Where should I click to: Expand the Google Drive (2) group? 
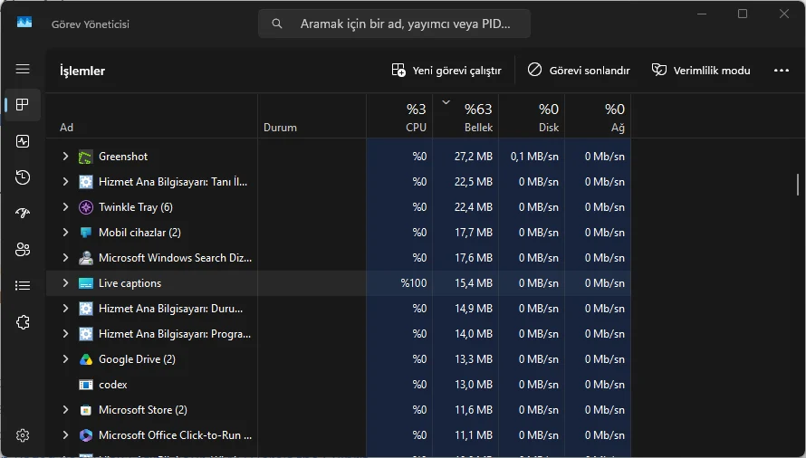coord(65,358)
